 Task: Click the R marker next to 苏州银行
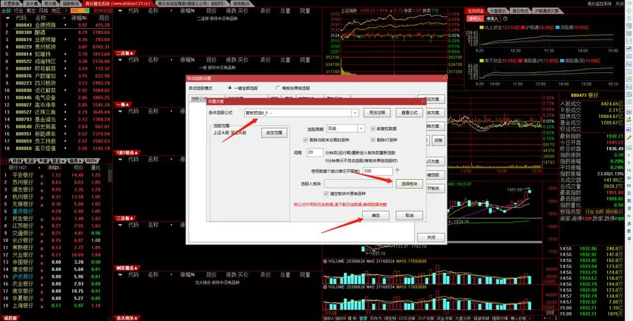41,182
